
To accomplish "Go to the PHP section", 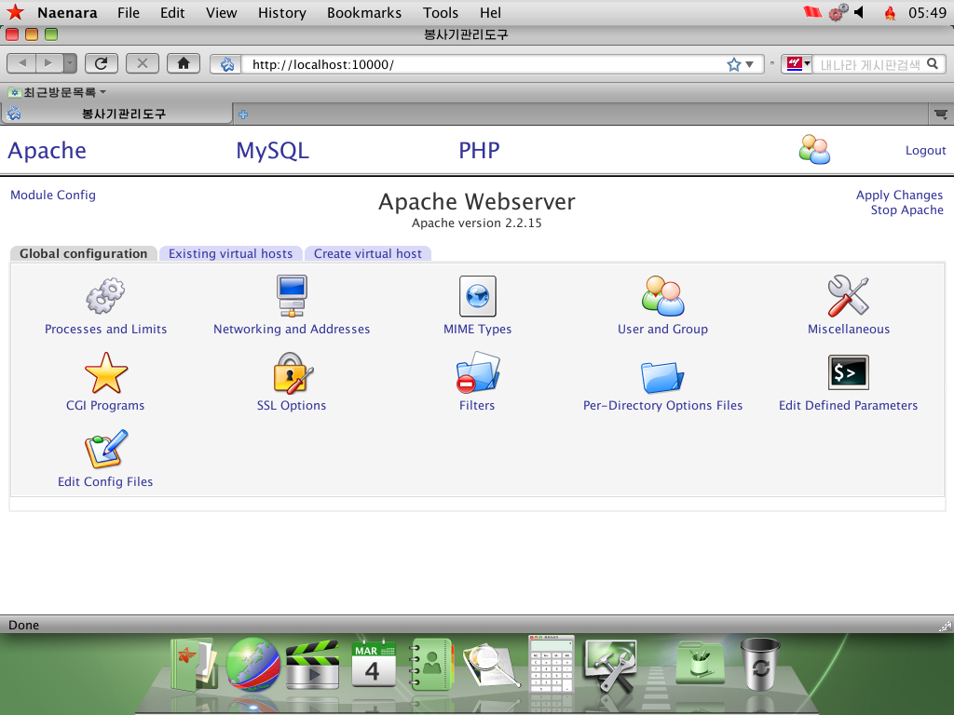I will click(x=480, y=151).
